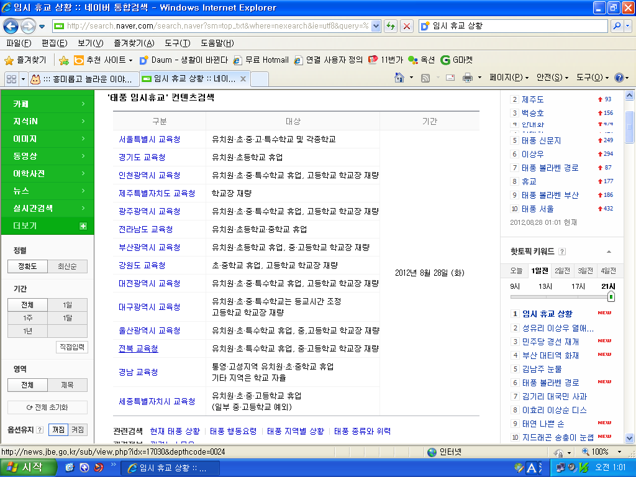Click the red stop loading icon
This screenshot has height=477, width=636.
[x=407, y=26]
